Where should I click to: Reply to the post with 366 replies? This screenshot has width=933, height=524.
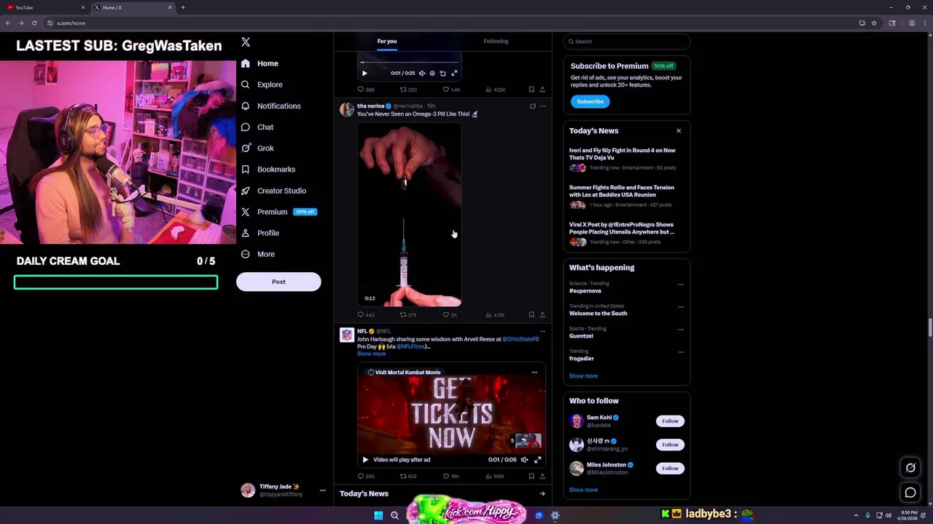(366, 90)
